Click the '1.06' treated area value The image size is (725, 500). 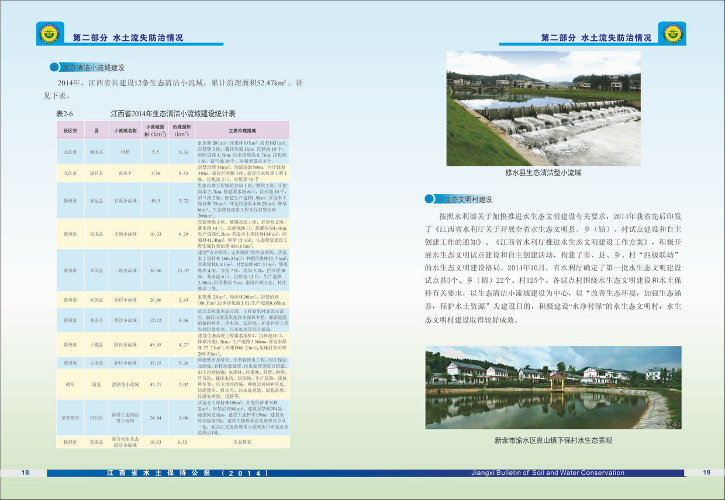point(183,418)
